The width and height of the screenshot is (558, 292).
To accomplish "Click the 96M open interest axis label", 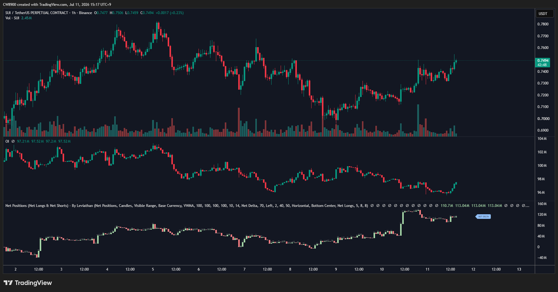I will [541, 193].
